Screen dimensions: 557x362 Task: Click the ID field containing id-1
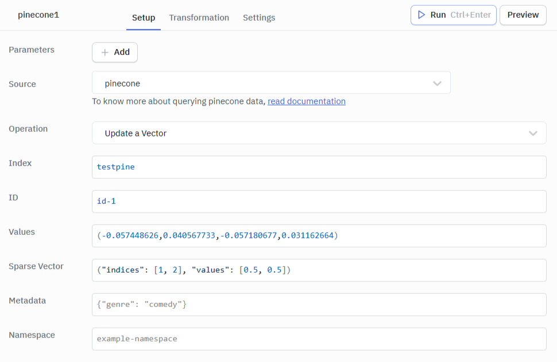coord(319,202)
